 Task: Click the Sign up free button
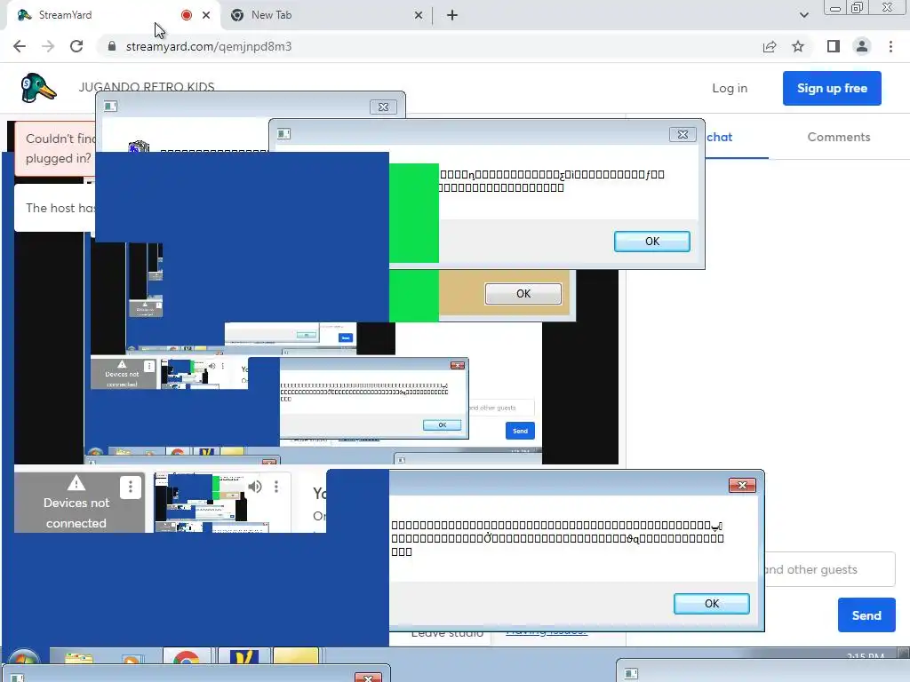pyautogui.click(x=832, y=88)
